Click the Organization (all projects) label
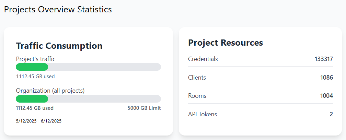 pos(50,91)
